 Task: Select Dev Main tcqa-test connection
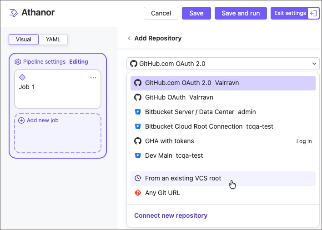coord(223,156)
